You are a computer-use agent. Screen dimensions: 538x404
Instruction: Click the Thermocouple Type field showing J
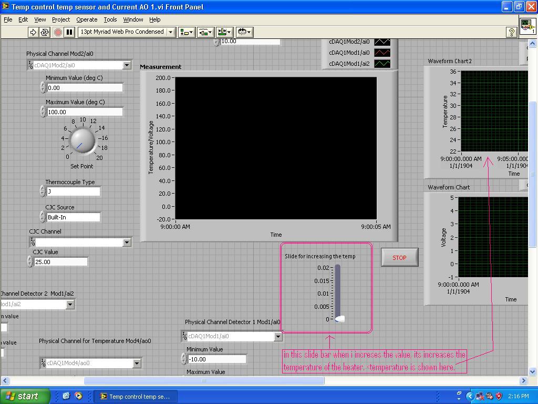click(x=74, y=191)
